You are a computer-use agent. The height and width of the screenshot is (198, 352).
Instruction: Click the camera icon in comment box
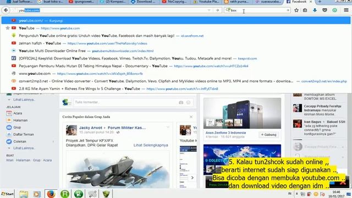coord(181,102)
